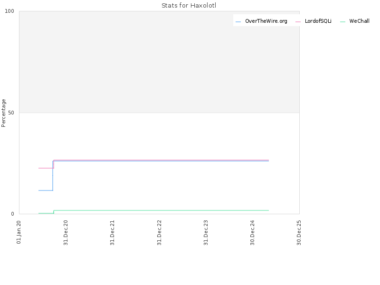Click the 31.Dec.21 x-axis date label
The width and height of the screenshot is (380, 285).
click(112, 233)
